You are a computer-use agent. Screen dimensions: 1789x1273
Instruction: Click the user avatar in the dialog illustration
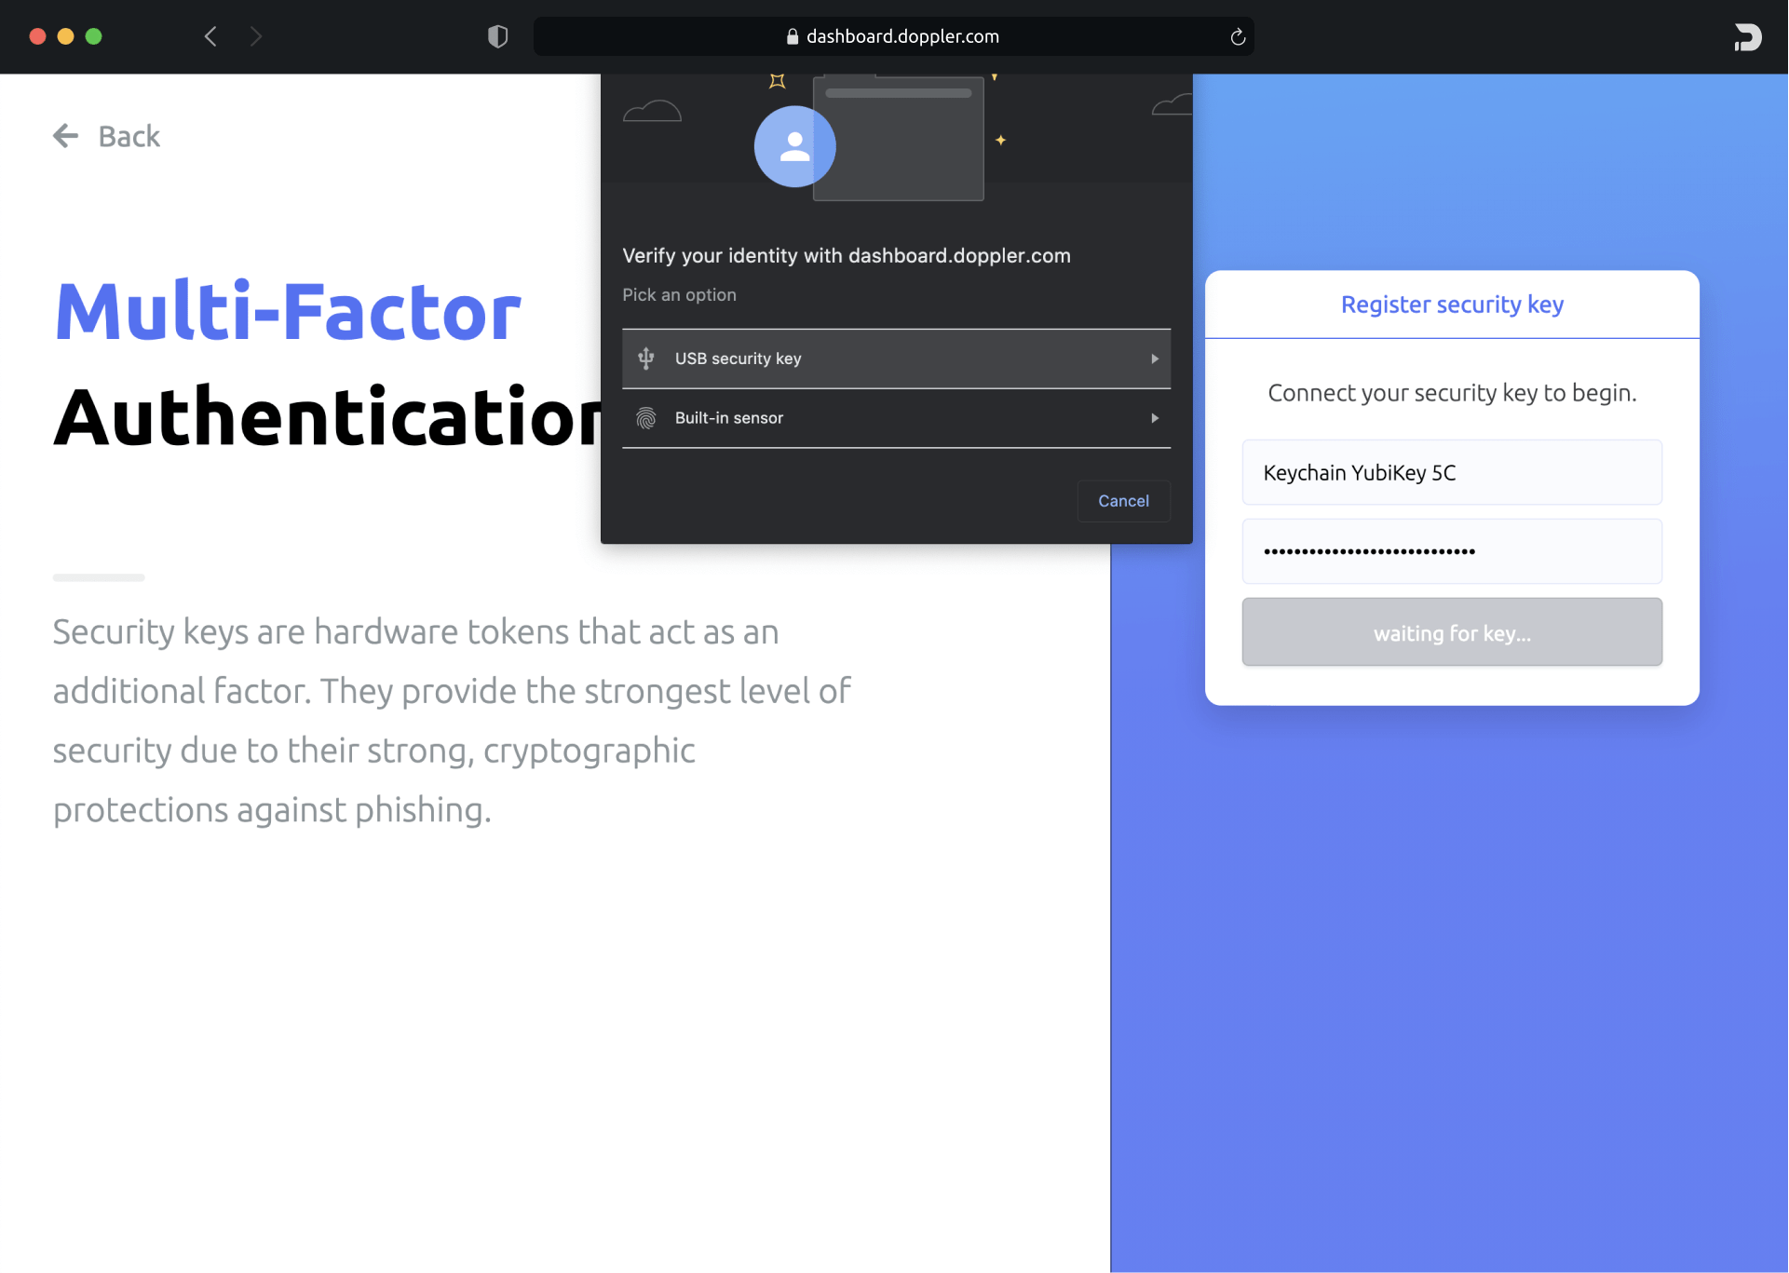pyautogui.click(x=794, y=146)
